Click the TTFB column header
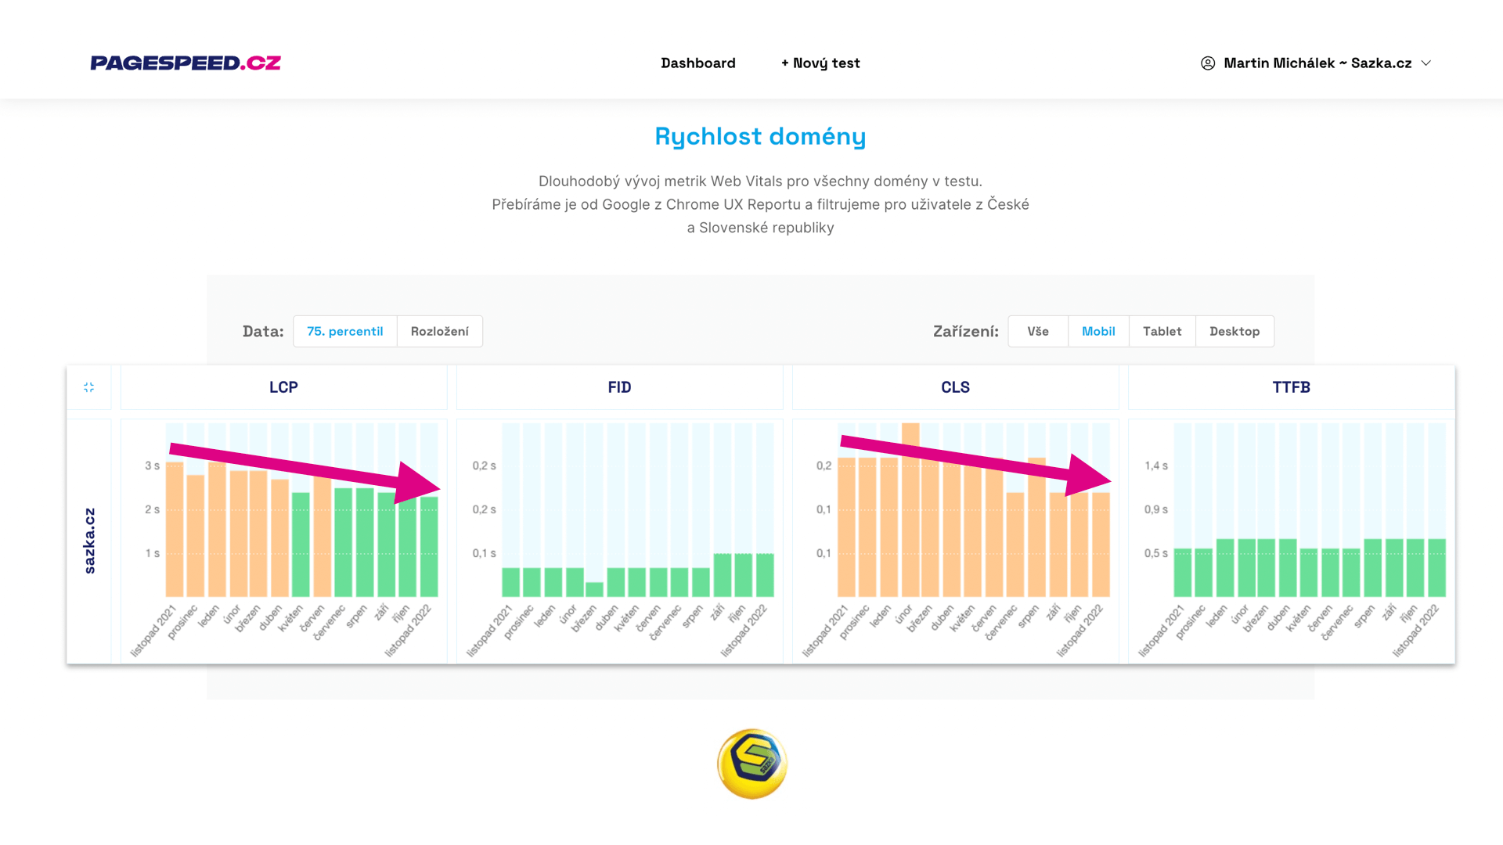 (x=1291, y=387)
